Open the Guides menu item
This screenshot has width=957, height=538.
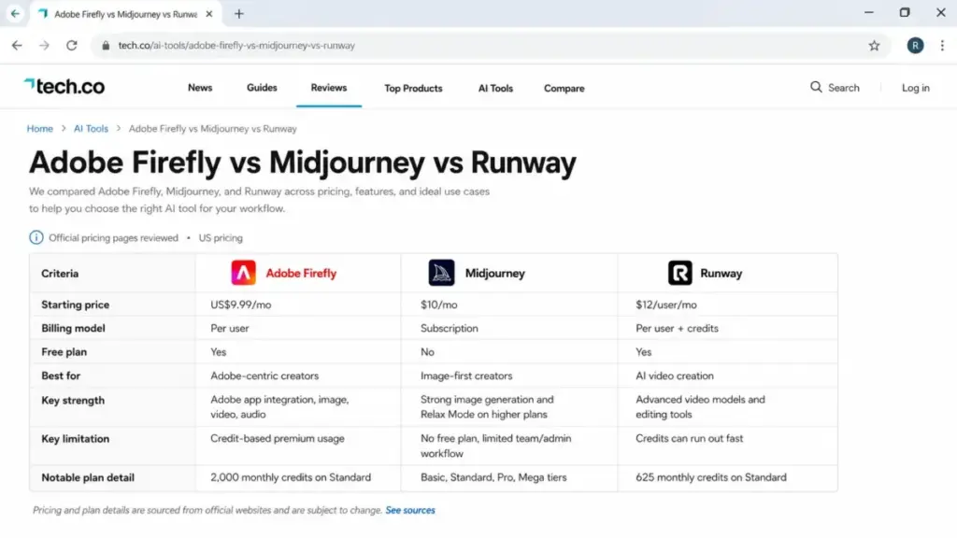(x=262, y=88)
